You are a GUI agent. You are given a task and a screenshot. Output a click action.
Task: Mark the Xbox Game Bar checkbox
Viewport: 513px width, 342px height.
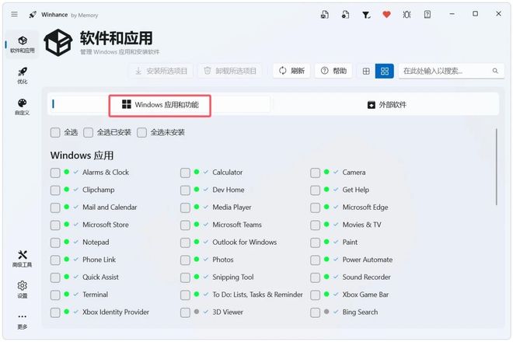point(315,295)
